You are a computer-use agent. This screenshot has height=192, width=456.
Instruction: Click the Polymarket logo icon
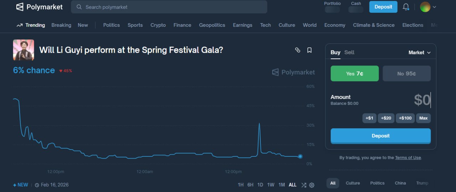20,7
